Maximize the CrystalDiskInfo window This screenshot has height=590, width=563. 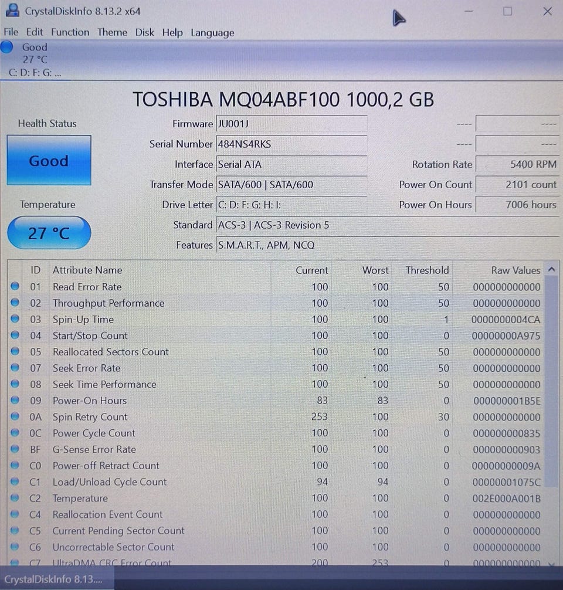point(507,11)
